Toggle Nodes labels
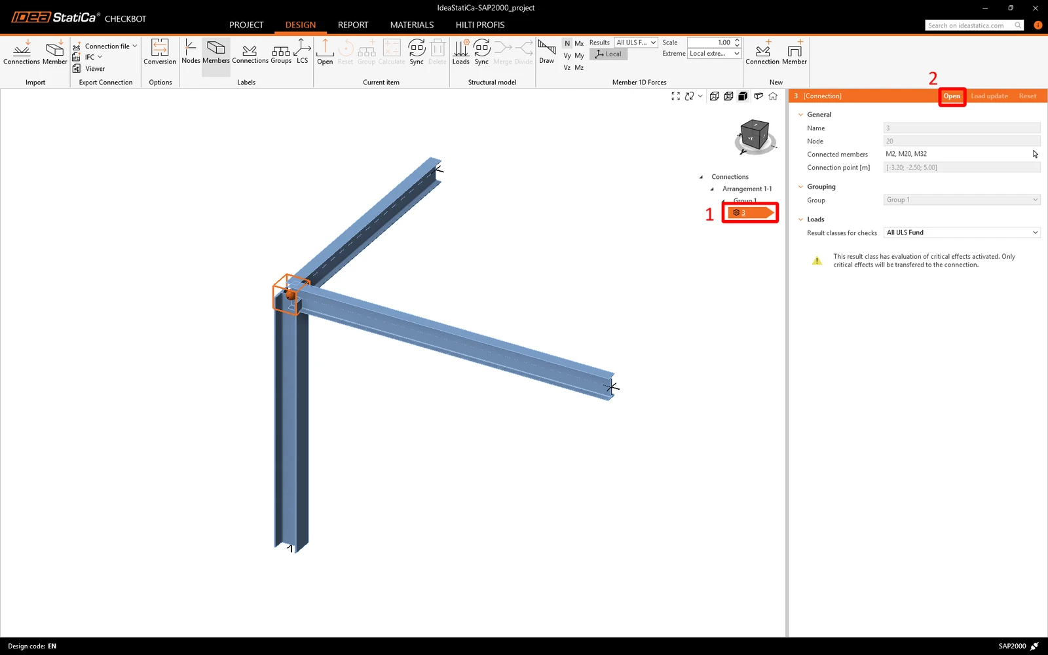This screenshot has width=1048, height=655. (x=191, y=51)
